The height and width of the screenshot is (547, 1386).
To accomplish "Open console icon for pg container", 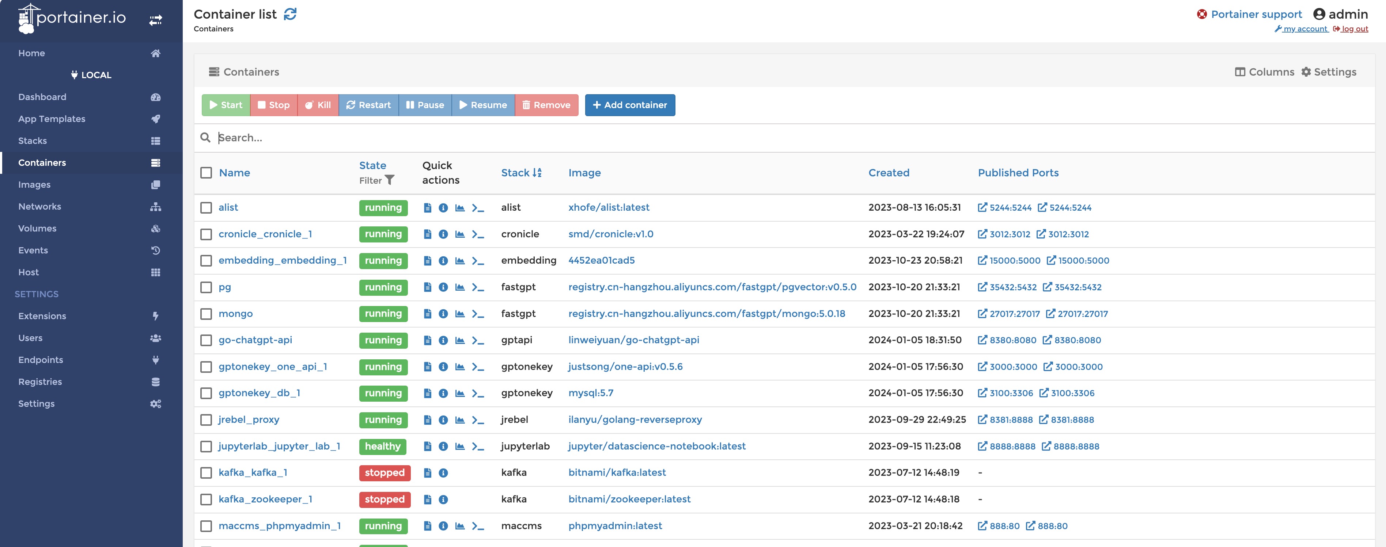I will (478, 287).
